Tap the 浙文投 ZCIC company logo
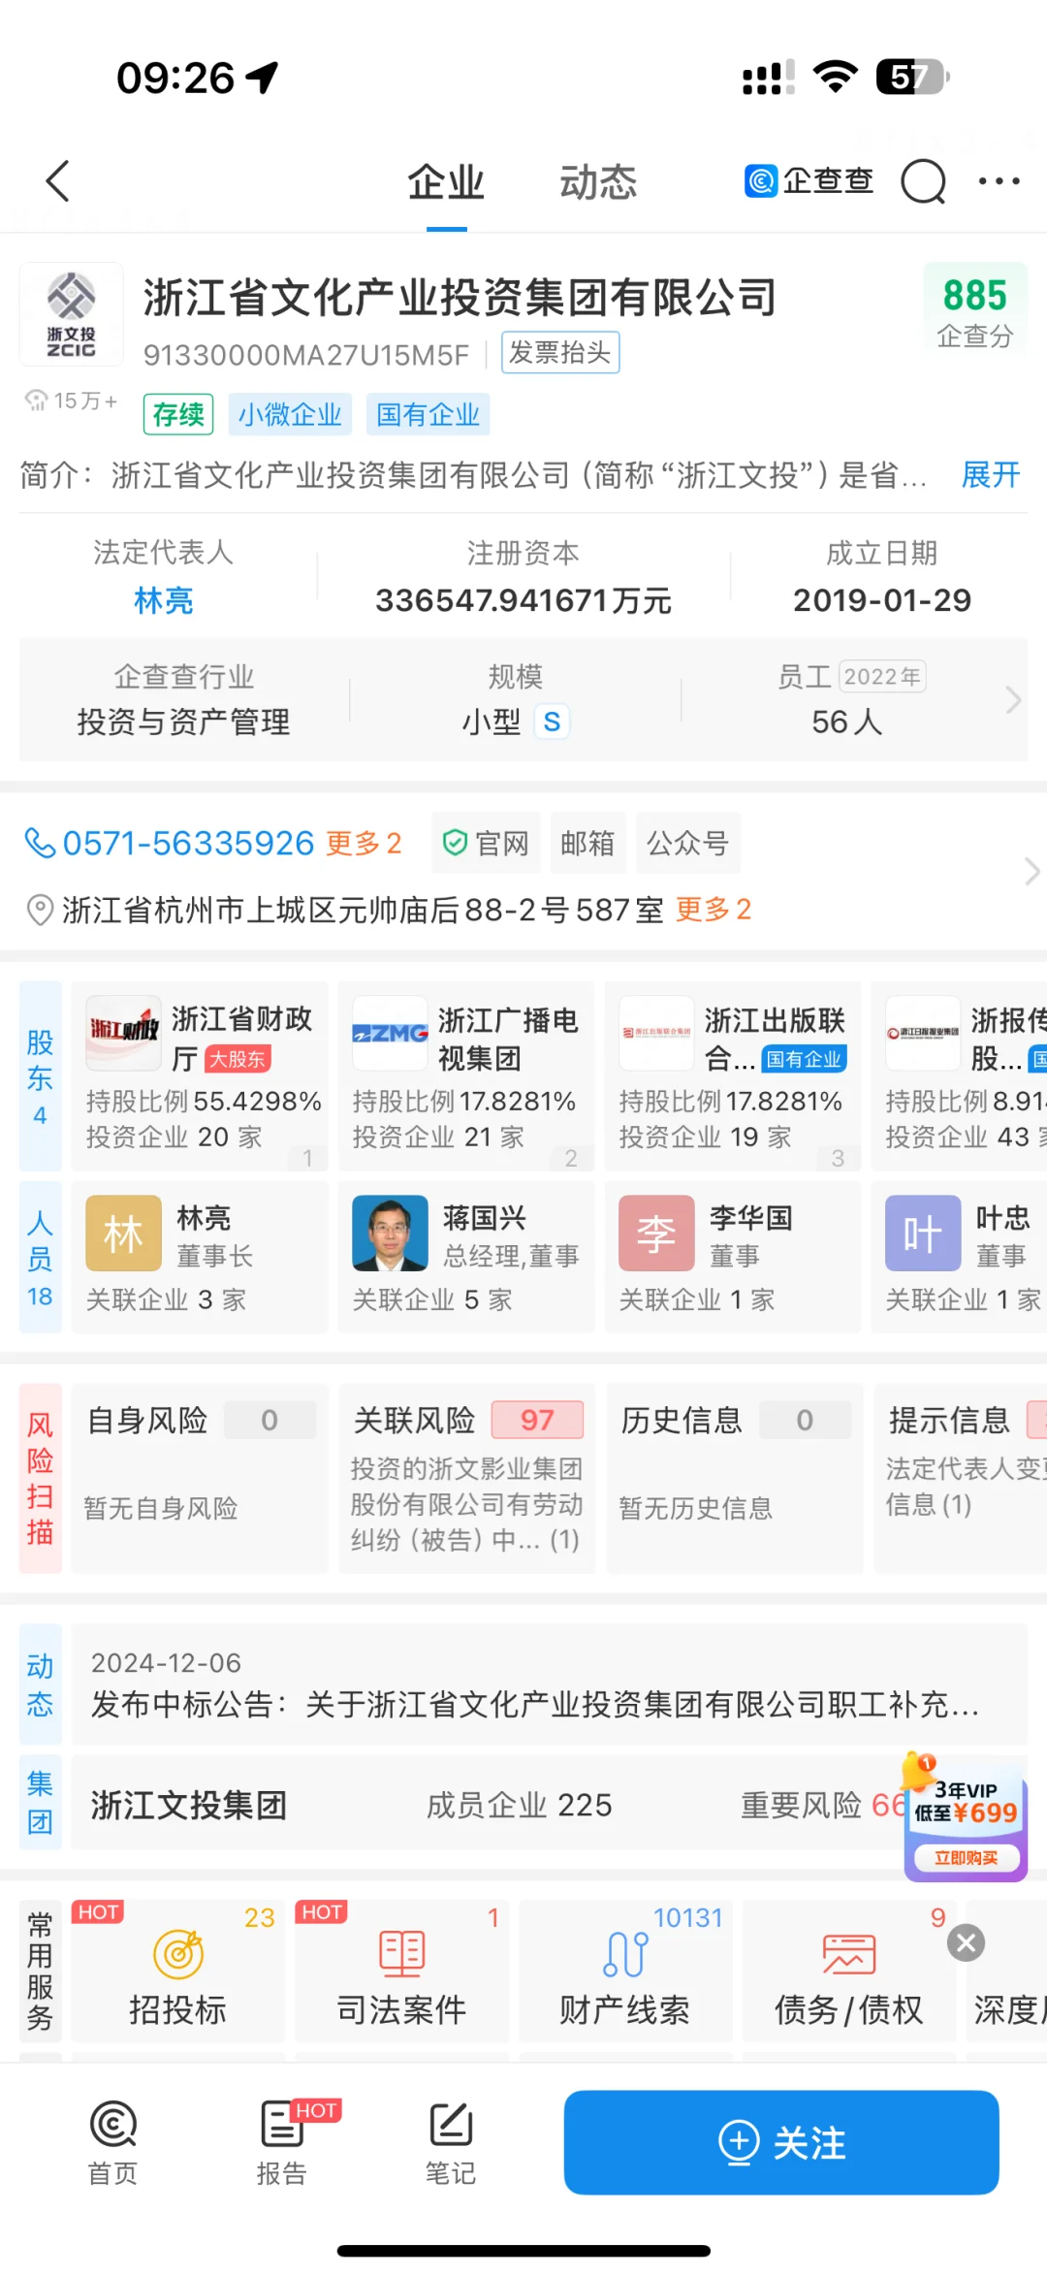This screenshot has width=1047, height=2276. (72, 314)
